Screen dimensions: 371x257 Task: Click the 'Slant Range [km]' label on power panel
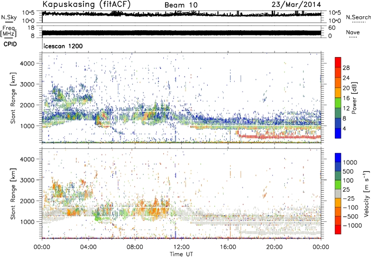coord(13,98)
